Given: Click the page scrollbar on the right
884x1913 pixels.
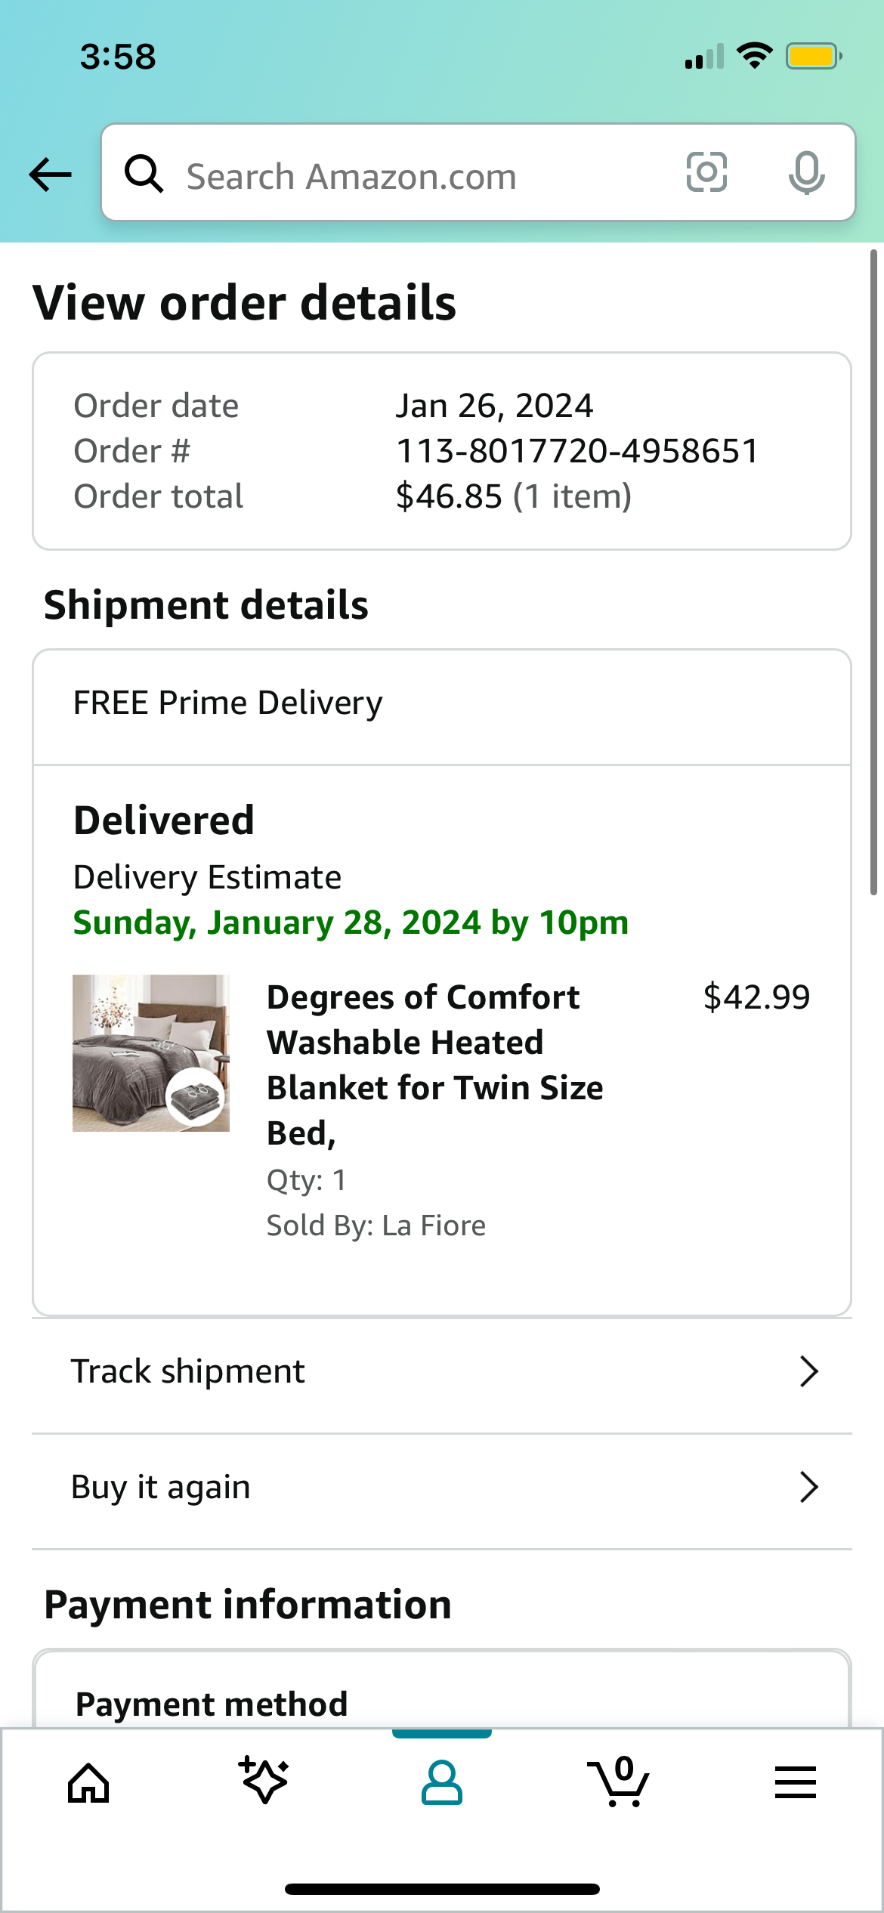Looking at the screenshot, I should tap(873, 572).
